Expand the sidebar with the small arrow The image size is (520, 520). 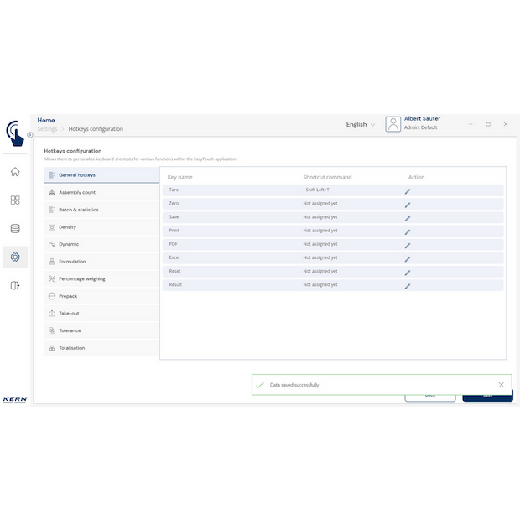click(30, 134)
